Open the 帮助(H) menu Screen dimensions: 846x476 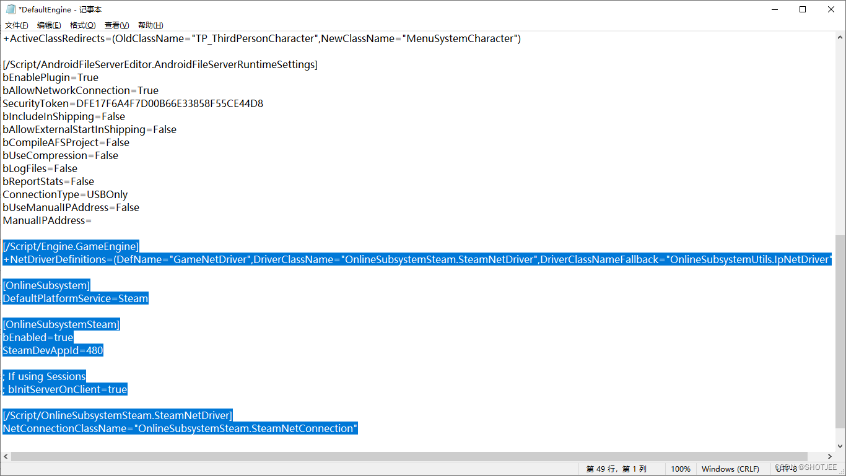click(x=150, y=25)
